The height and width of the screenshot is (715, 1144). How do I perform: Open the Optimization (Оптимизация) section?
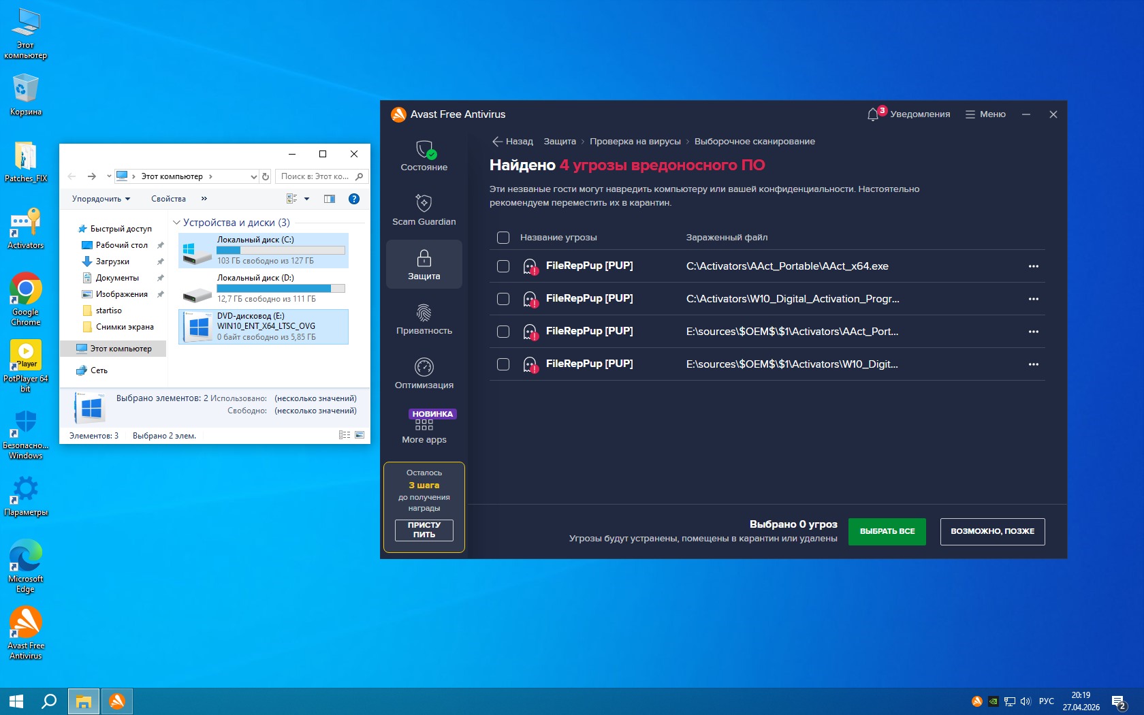click(424, 373)
